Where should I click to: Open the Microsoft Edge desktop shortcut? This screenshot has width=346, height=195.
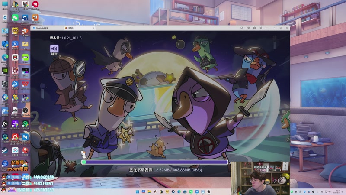click(5, 58)
